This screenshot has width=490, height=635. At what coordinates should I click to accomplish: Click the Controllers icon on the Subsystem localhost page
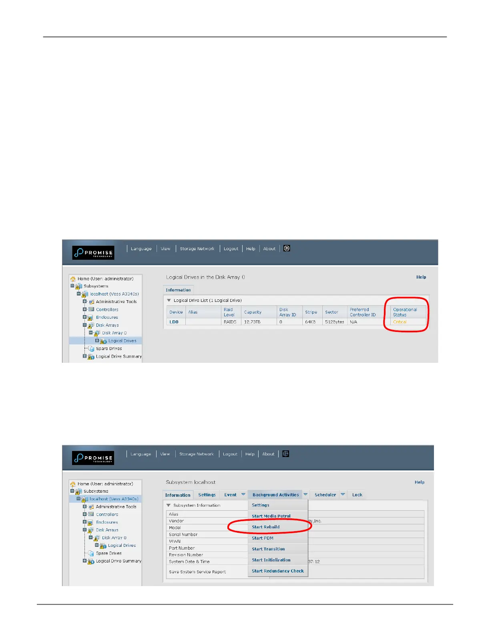(x=91, y=514)
